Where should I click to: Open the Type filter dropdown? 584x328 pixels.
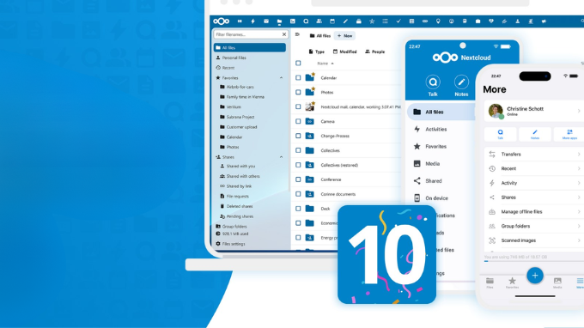coord(317,52)
